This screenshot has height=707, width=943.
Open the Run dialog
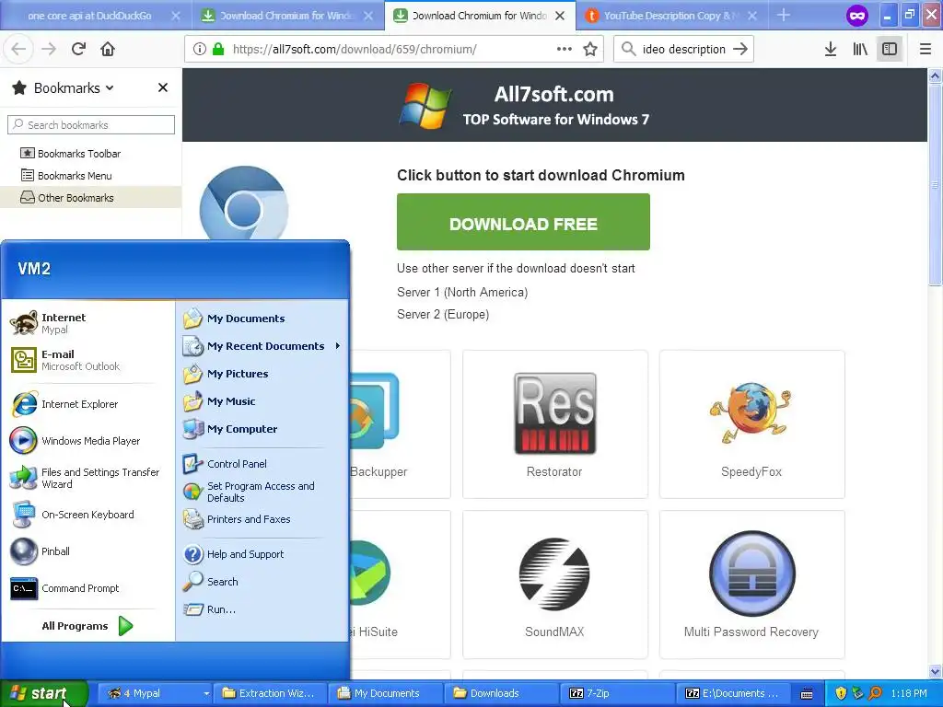[262, 609]
